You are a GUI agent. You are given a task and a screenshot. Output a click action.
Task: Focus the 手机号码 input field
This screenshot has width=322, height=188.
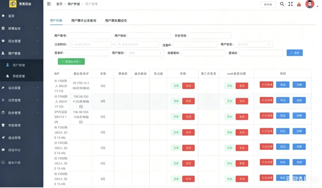pos(209,36)
